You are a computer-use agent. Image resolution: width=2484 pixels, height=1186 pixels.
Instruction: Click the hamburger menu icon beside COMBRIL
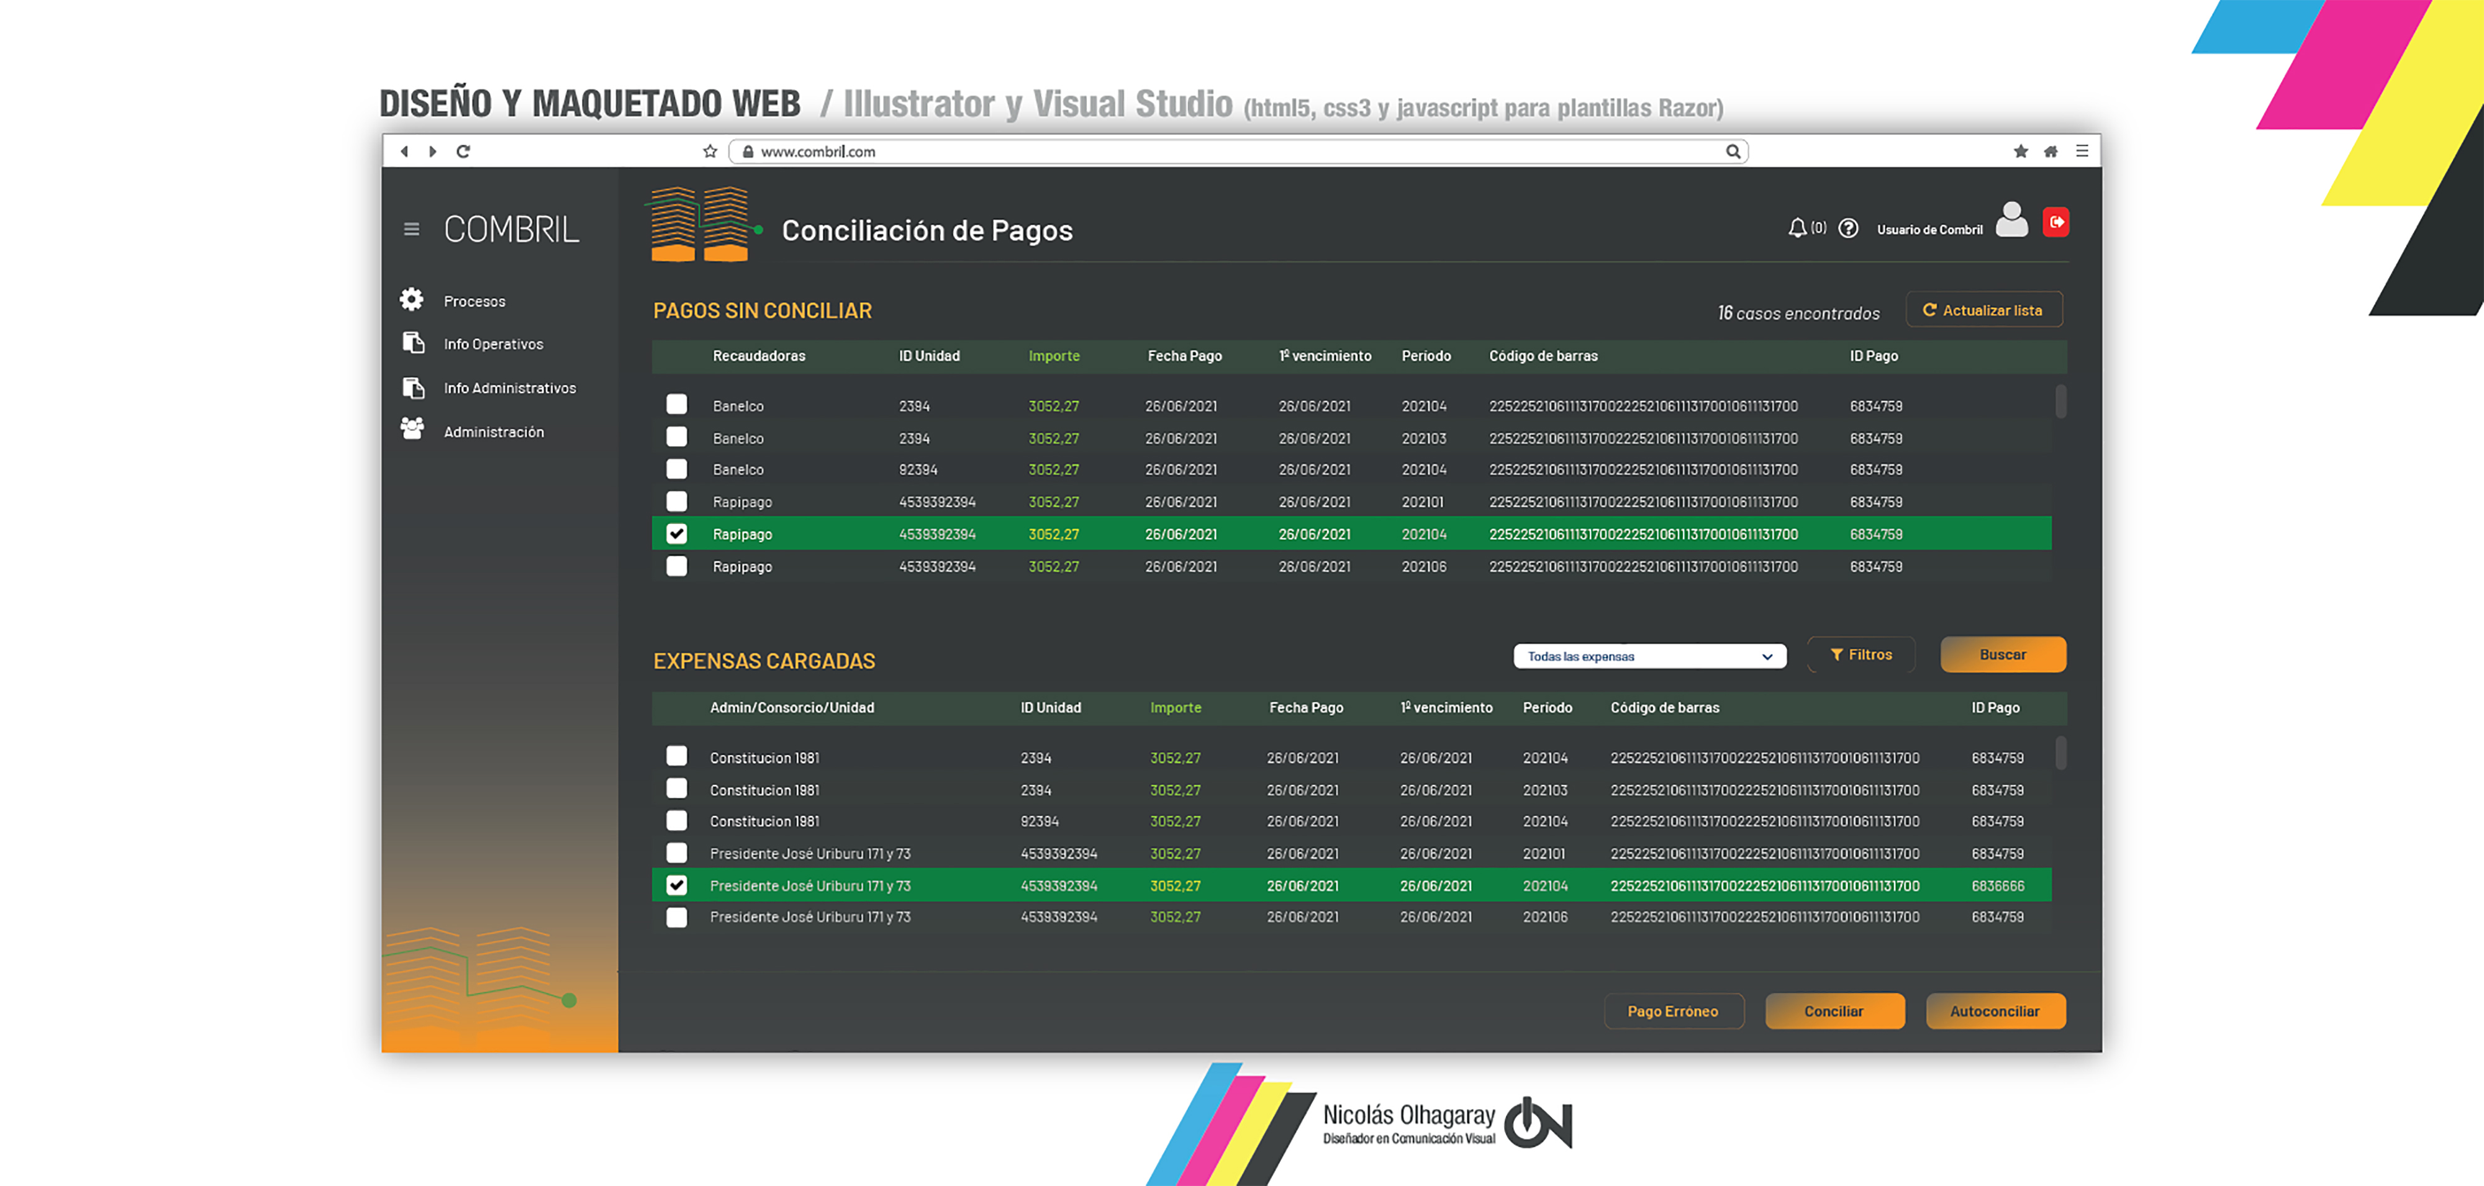(410, 230)
